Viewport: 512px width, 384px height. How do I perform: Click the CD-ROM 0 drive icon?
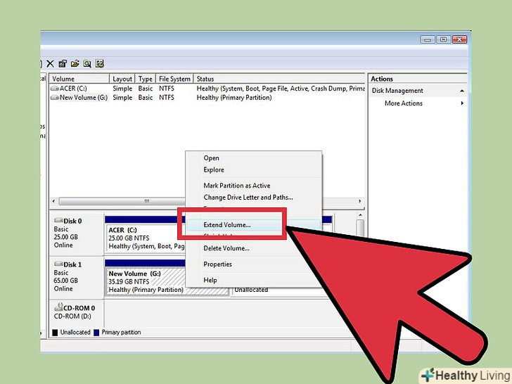click(x=58, y=307)
